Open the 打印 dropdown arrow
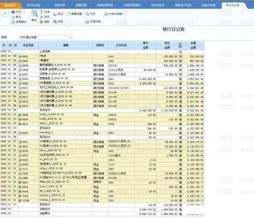This screenshot has width=254, height=218. 24,12
